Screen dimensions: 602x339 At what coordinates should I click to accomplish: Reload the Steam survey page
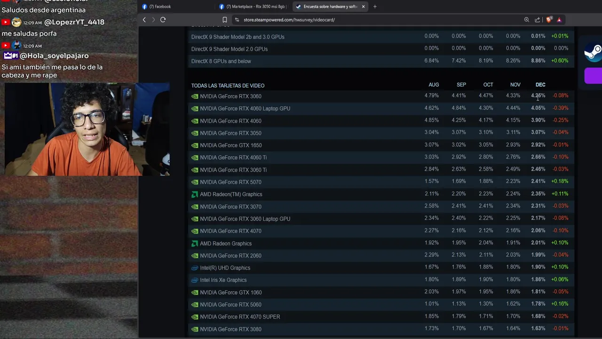tap(163, 20)
